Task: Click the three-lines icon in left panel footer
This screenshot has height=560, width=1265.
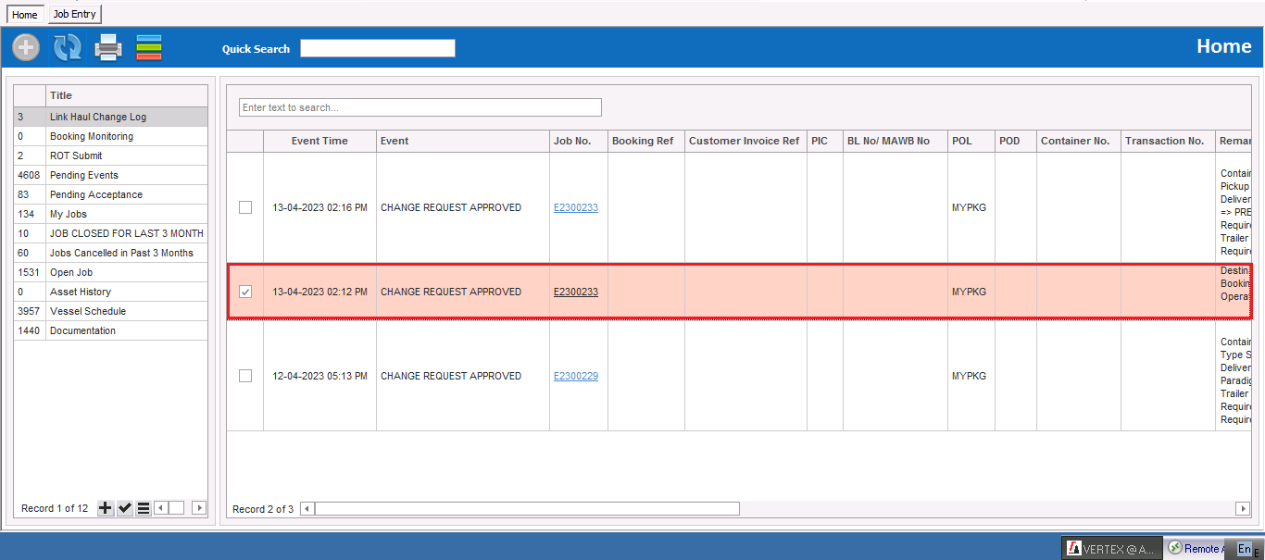Action: click(144, 508)
